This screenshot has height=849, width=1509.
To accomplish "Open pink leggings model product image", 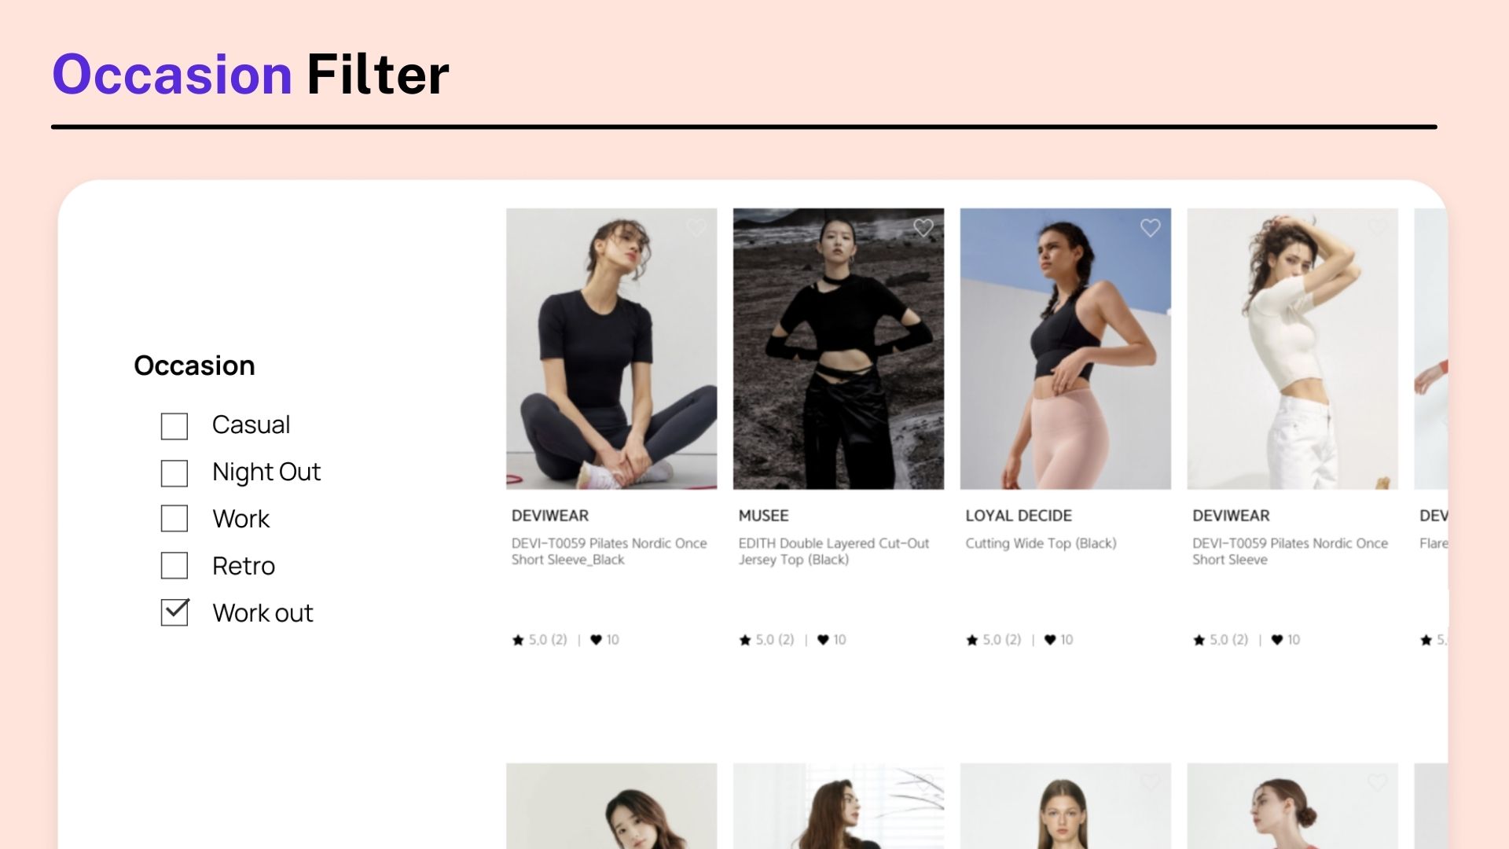I will coord(1065,349).
